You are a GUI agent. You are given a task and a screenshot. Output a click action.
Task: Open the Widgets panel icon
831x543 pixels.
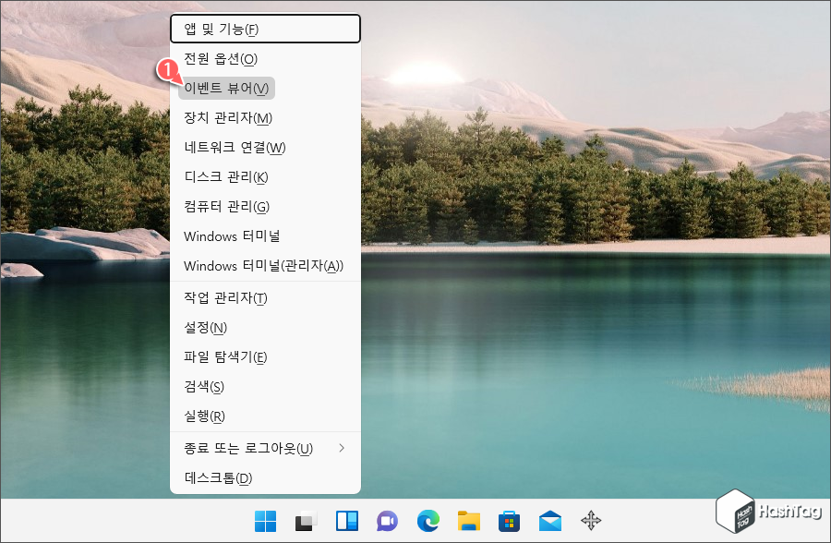[x=346, y=521]
